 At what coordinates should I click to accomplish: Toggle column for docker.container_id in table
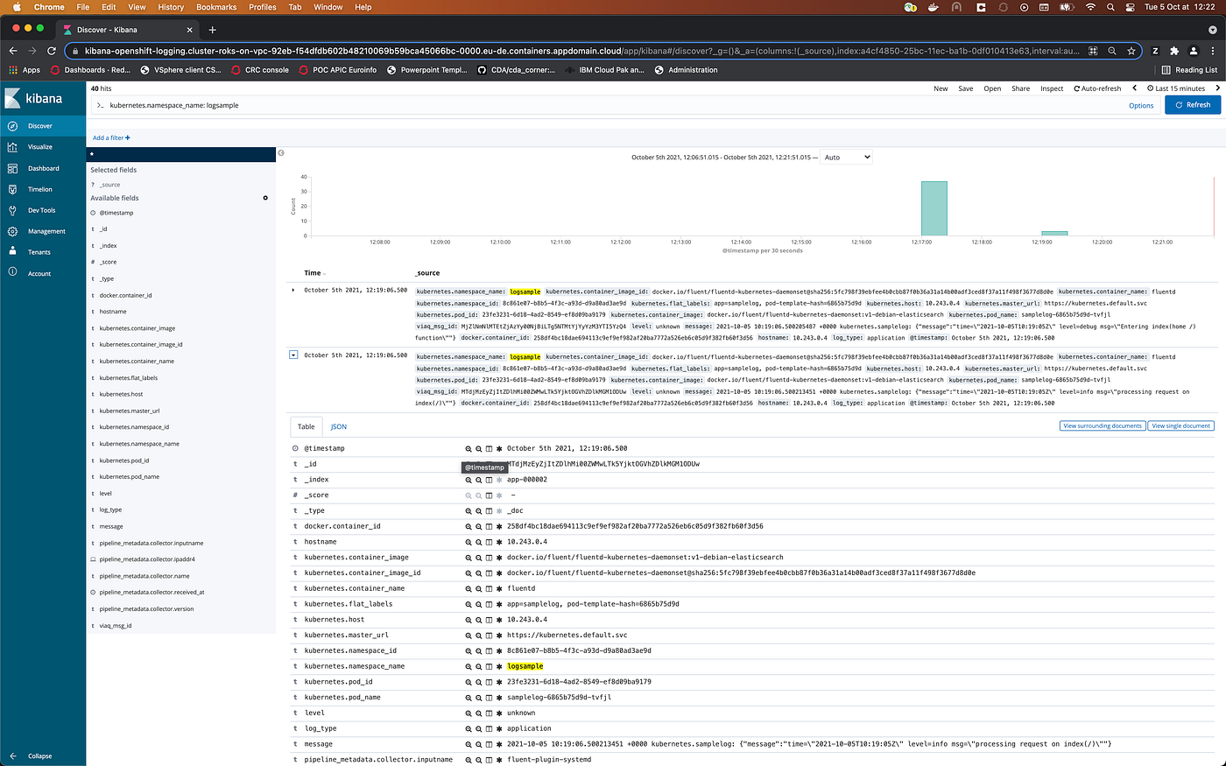(x=489, y=526)
